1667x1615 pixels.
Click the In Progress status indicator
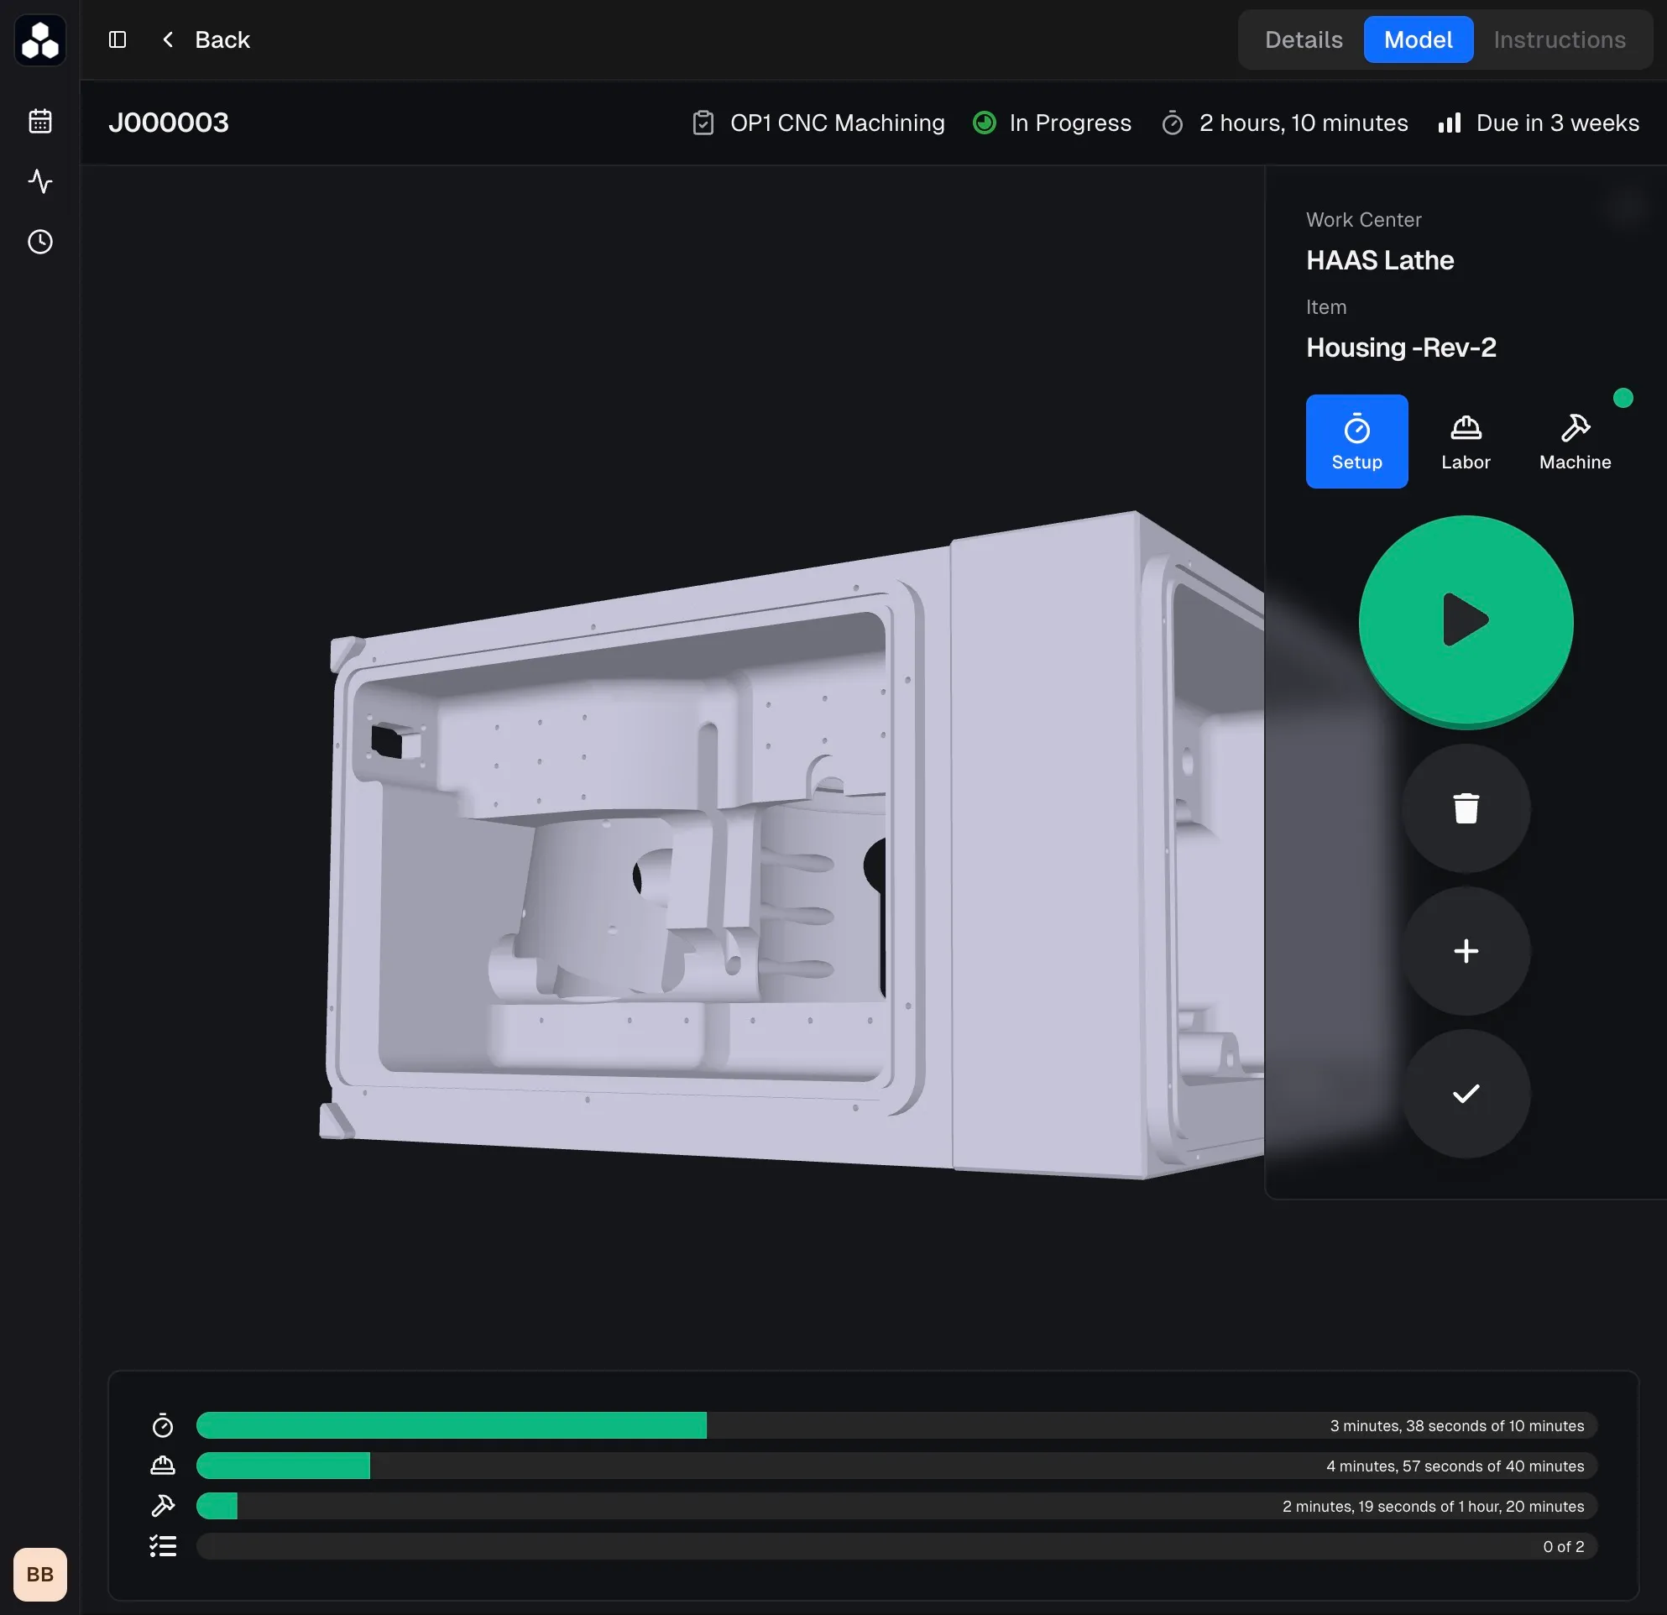(x=984, y=123)
